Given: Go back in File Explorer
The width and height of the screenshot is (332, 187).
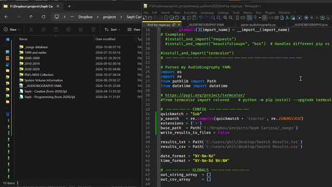Looking at the screenshot, I should point(6,17).
